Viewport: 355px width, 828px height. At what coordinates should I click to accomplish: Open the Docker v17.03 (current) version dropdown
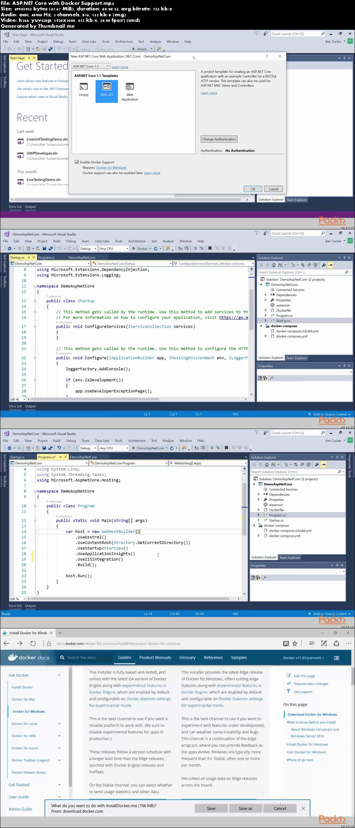[x=303, y=658]
